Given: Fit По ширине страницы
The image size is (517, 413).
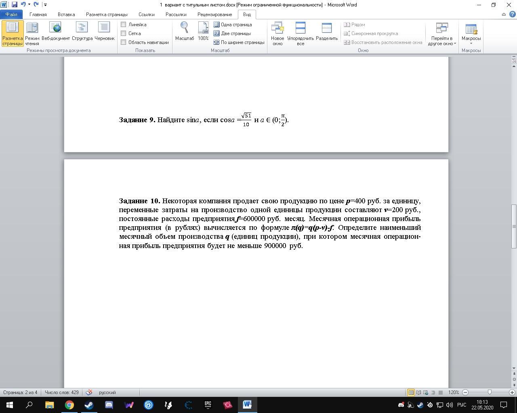Looking at the screenshot, I should [x=239, y=42].
